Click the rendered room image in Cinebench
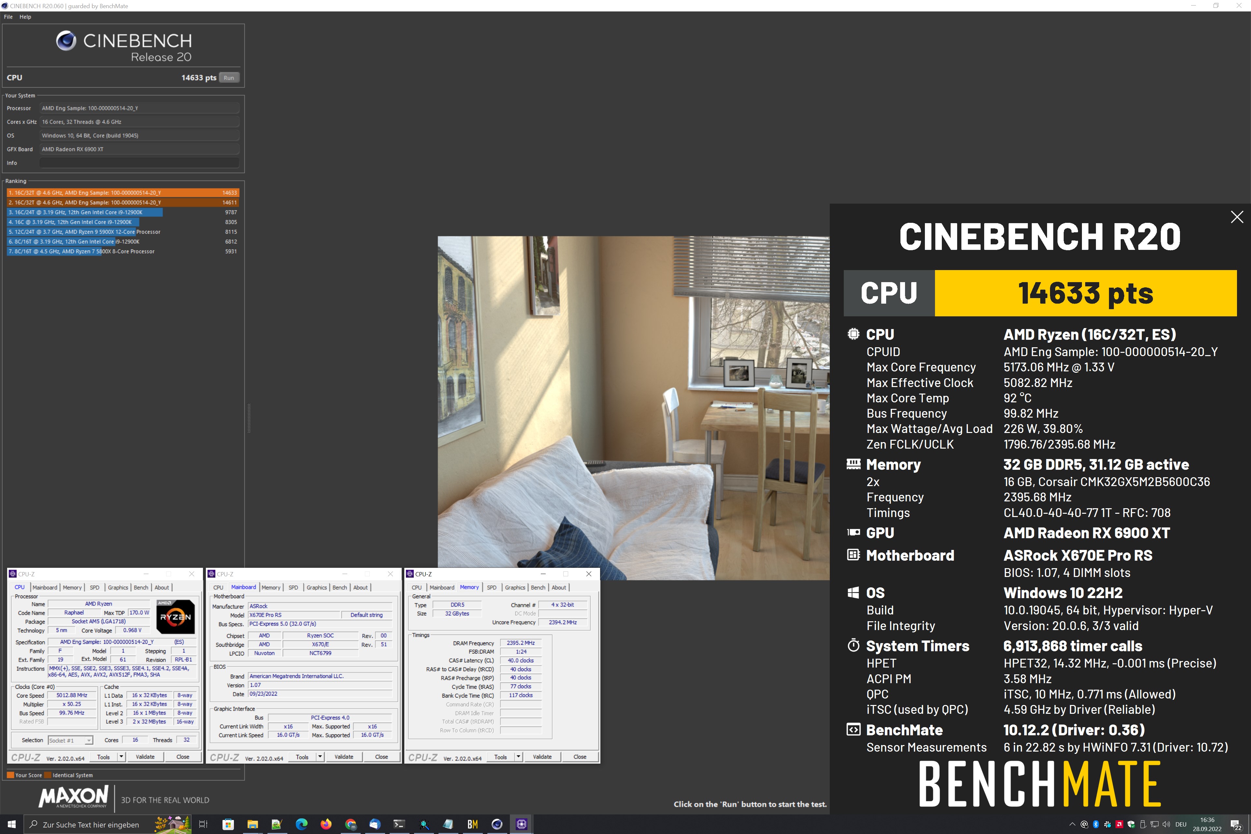 pos(633,408)
